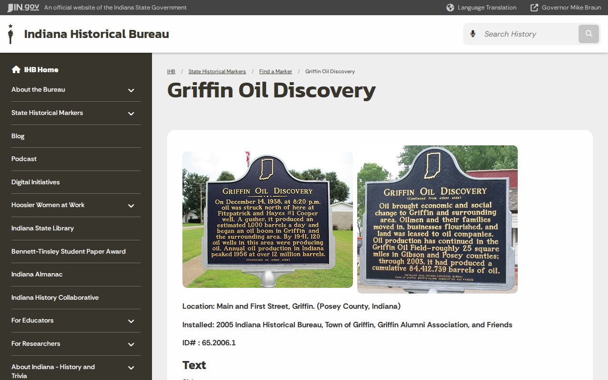Click the home icon next to IHB Home
This screenshot has height=380, width=608.
click(16, 69)
